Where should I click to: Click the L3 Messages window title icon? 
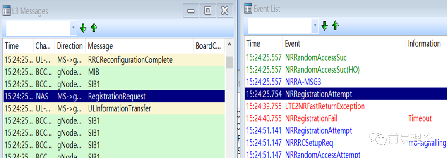[x=7, y=11]
